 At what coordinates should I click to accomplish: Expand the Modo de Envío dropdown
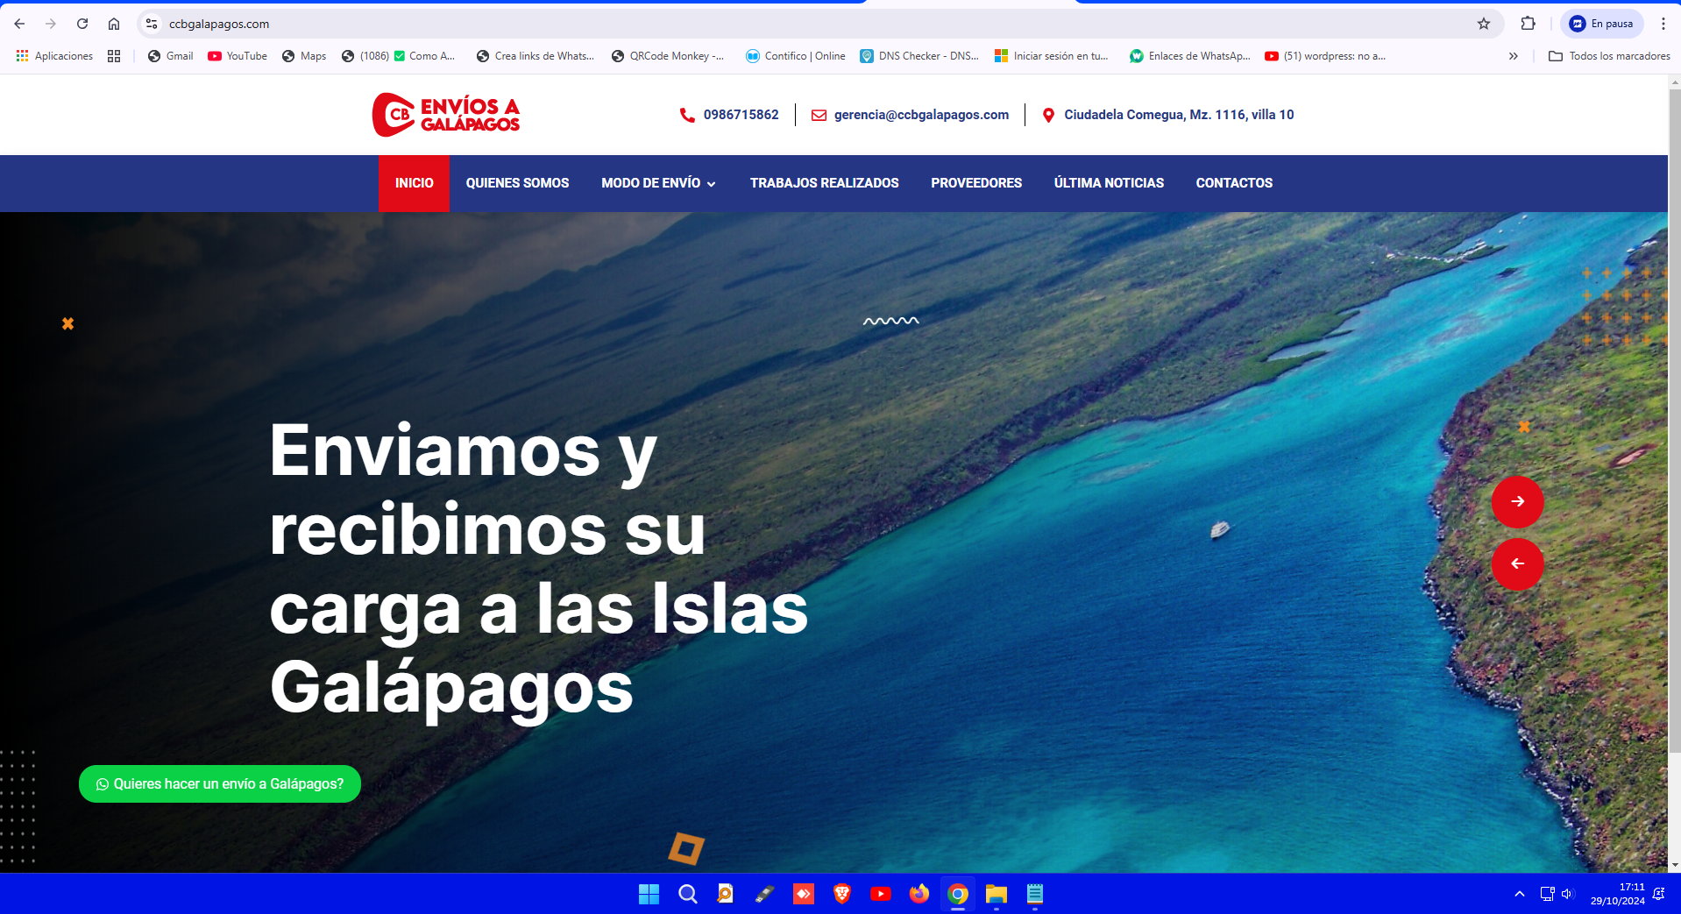point(658,183)
